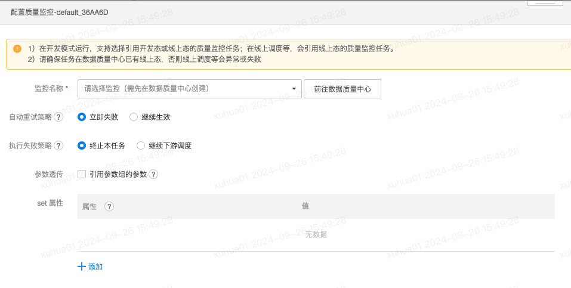Viewport: 571px width, 288px height.
Task: Click the set 属性 label
Action: point(50,203)
